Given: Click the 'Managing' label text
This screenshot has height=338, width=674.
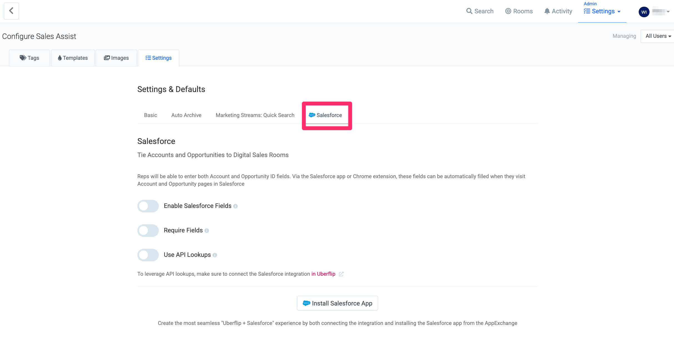Looking at the screenshot, I should 624,36.
